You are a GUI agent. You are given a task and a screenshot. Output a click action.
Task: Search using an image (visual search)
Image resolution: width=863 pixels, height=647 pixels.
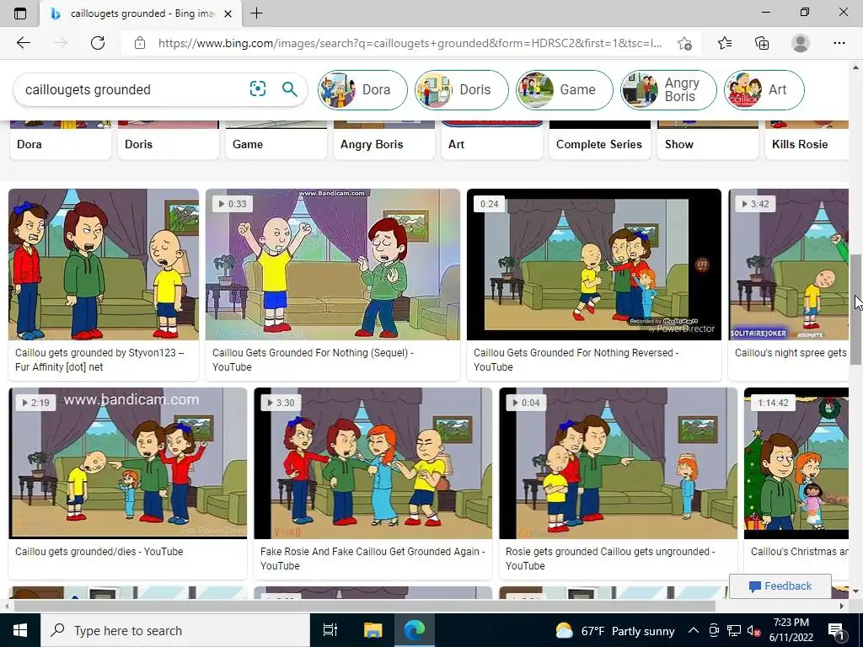tap(258, 88)
